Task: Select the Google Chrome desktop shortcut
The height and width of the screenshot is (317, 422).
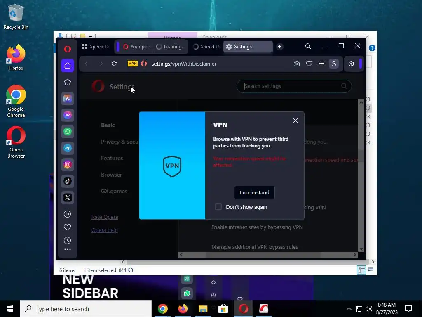Action: click(16, 102)
